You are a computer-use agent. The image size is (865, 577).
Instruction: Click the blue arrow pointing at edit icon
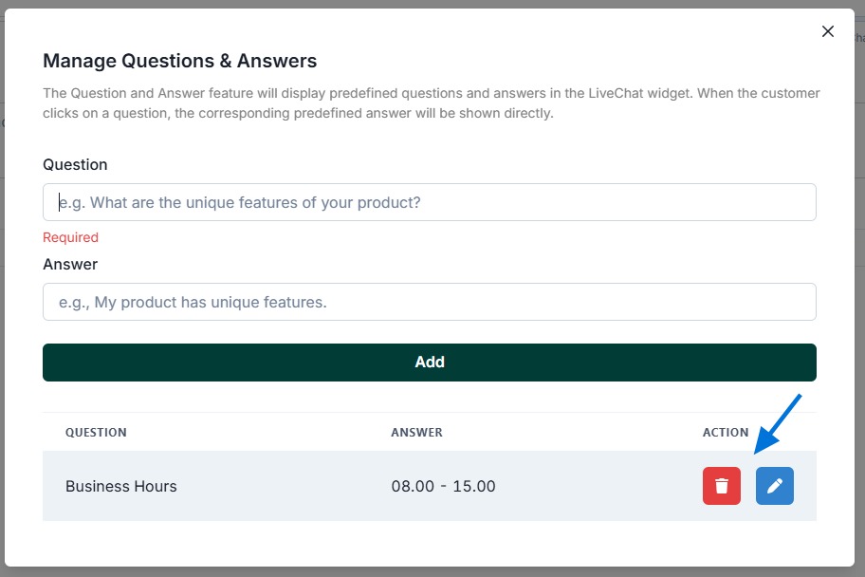click(779, 423)
